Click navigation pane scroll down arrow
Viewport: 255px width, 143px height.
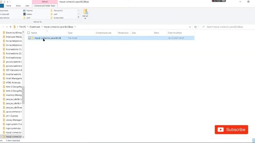[x=23, y=137]
